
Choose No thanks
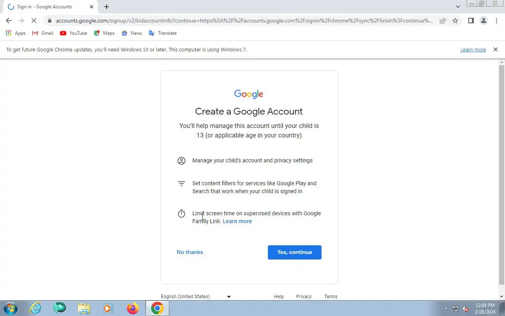[x=190, y=252]
